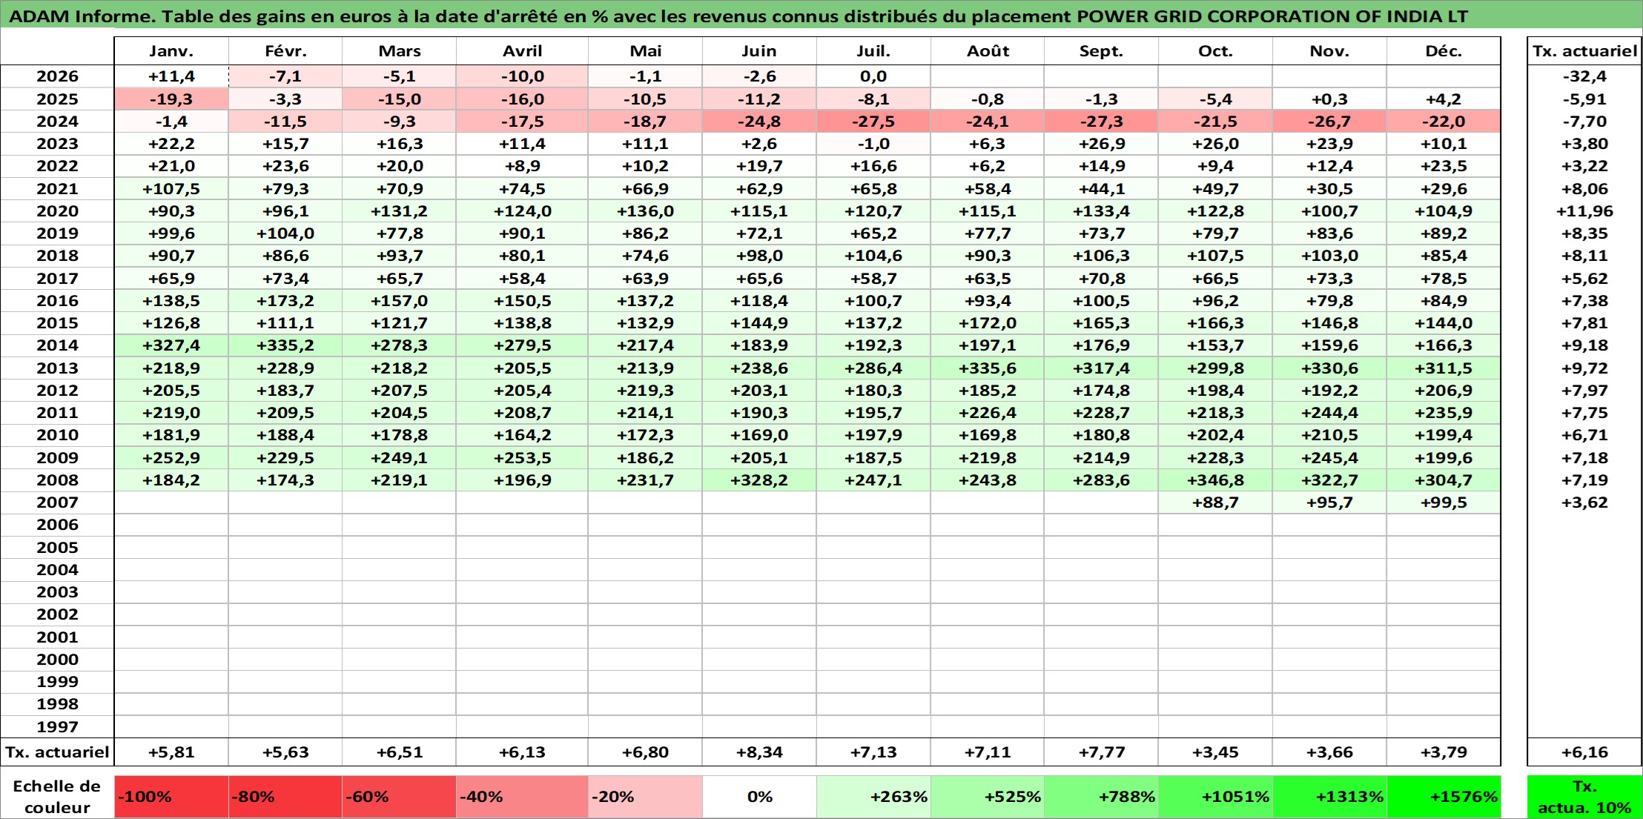Select the 2024 Déc. value -22,0
This screenshot has height=819, width=1643.
tap(1444, 122)
